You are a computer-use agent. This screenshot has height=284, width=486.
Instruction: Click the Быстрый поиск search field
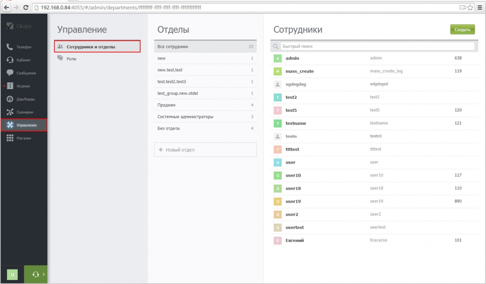(377, 46)
